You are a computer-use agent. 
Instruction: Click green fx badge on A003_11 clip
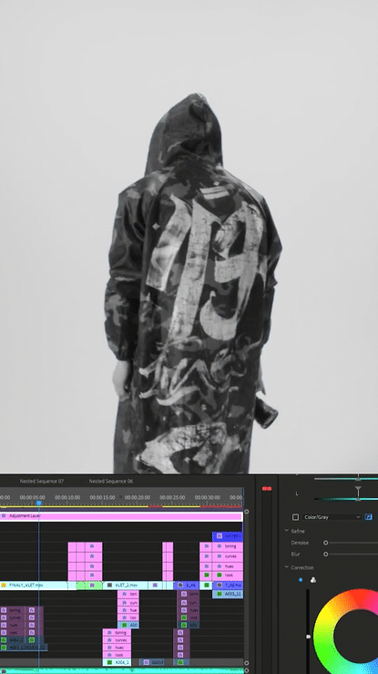pos(220,594)
